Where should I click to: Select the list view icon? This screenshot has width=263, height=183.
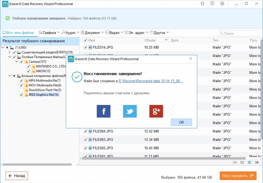point(249,162)
